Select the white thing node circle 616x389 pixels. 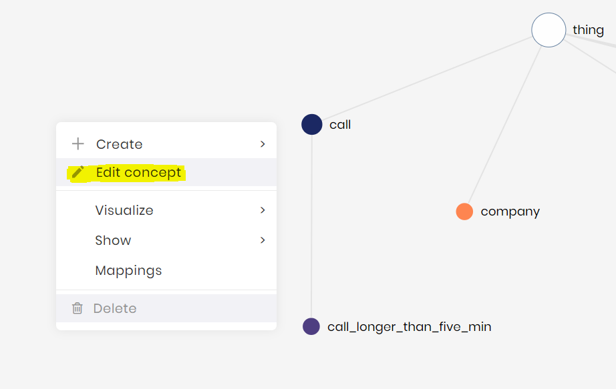[x=549, y=30]
